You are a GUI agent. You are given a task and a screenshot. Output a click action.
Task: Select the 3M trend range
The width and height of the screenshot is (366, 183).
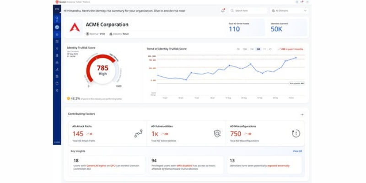pyautogui.click(x=258, y=49)
